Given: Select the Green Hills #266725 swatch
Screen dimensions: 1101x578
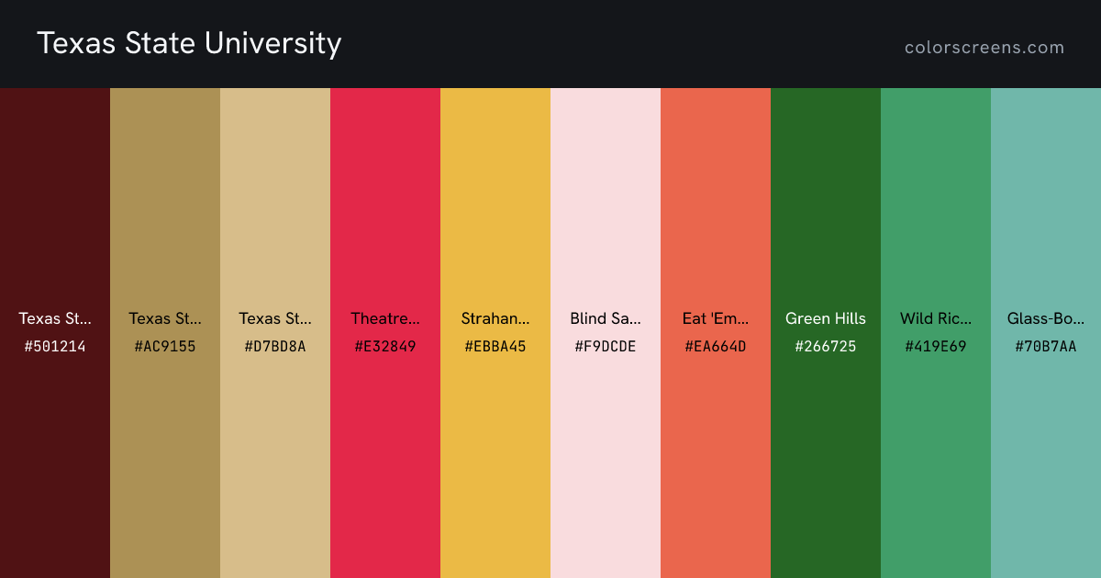Looking at the screenshot, I should point(826,333).
